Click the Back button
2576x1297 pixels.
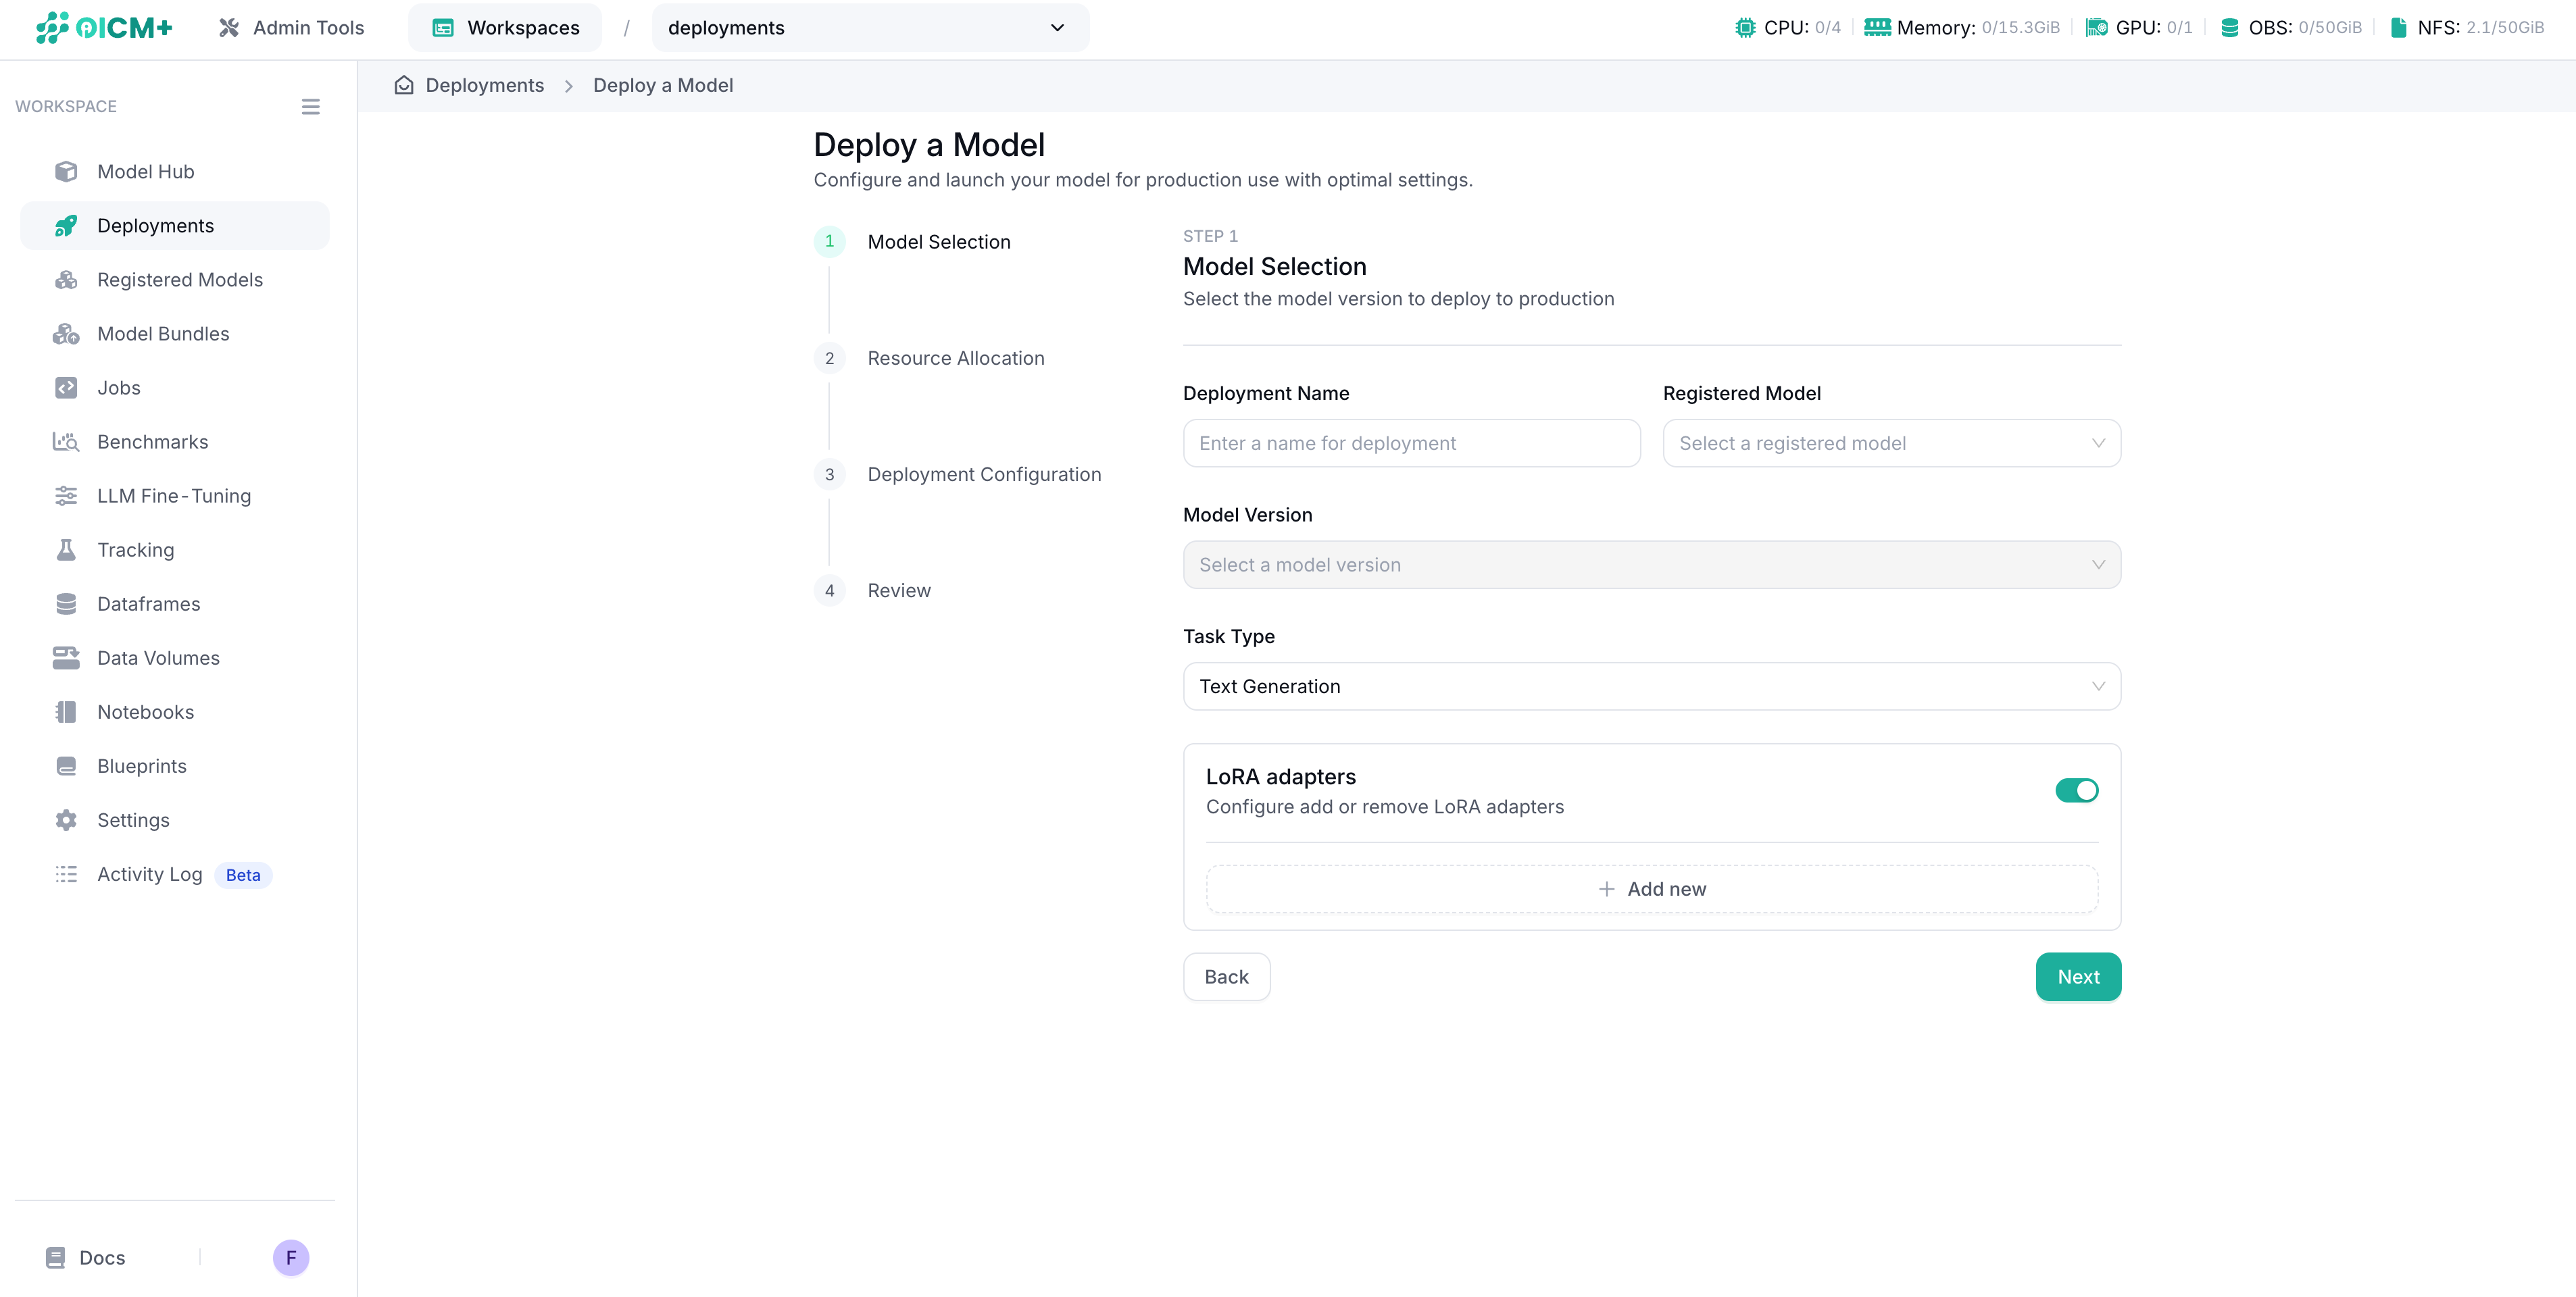point(1226,977)
